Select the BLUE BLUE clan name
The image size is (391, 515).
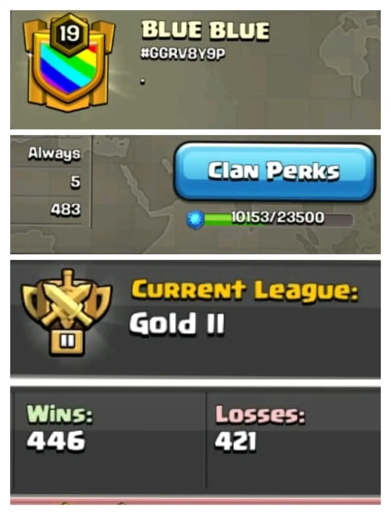(205, 30)
